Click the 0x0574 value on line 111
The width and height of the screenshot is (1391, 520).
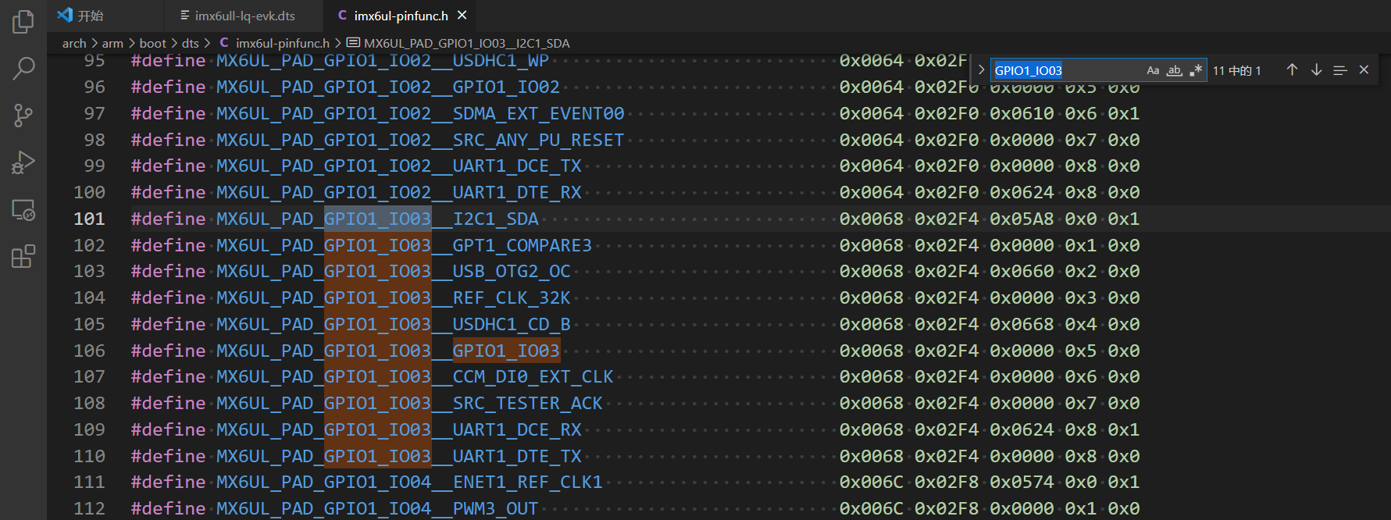point(1022,482)
